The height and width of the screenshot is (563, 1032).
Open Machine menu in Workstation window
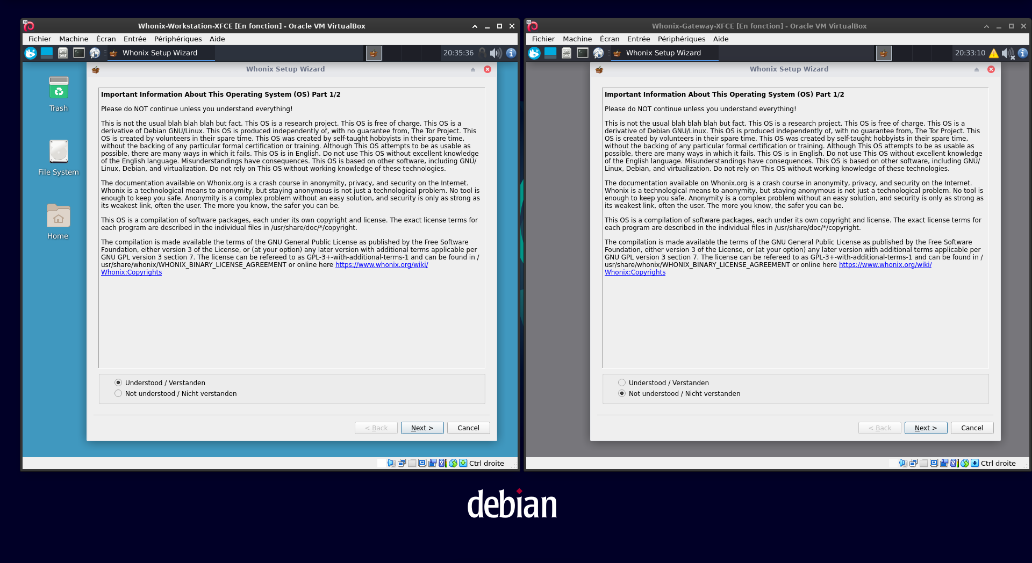74,39
